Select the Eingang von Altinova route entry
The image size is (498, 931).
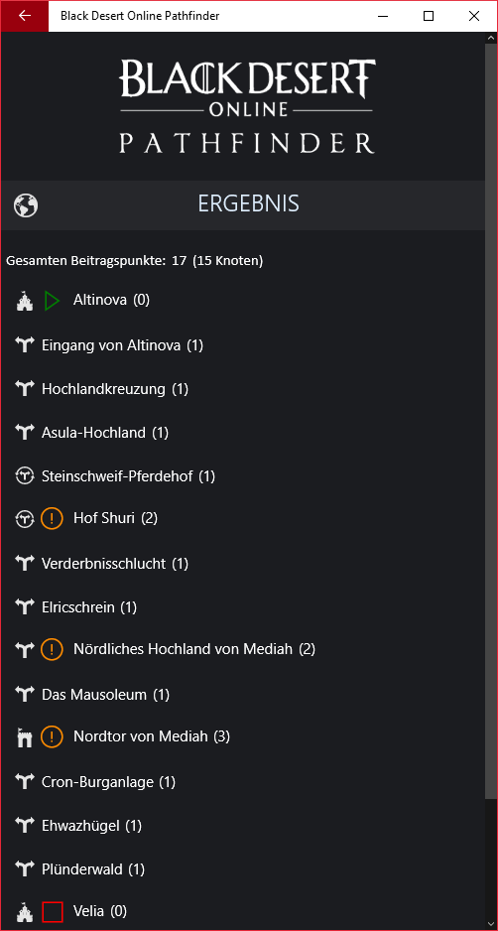243,345
